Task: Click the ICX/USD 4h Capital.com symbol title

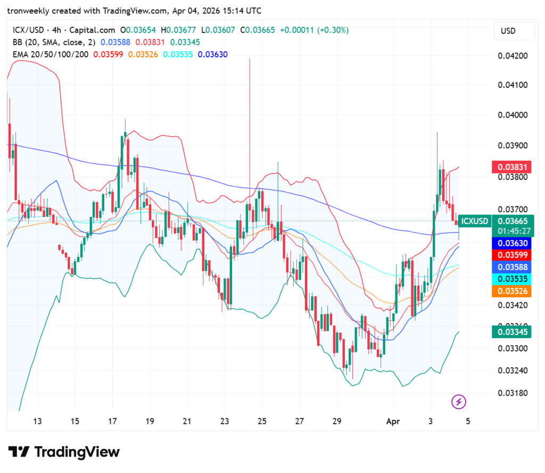Action: click(x=63, y=30)
